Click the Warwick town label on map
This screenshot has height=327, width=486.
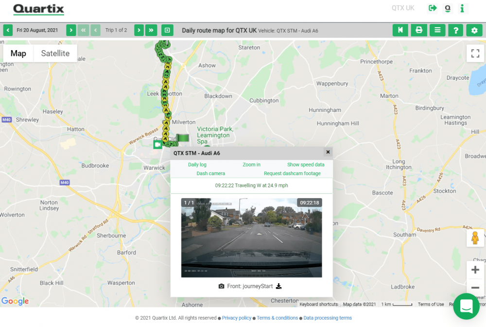point(155,168)
